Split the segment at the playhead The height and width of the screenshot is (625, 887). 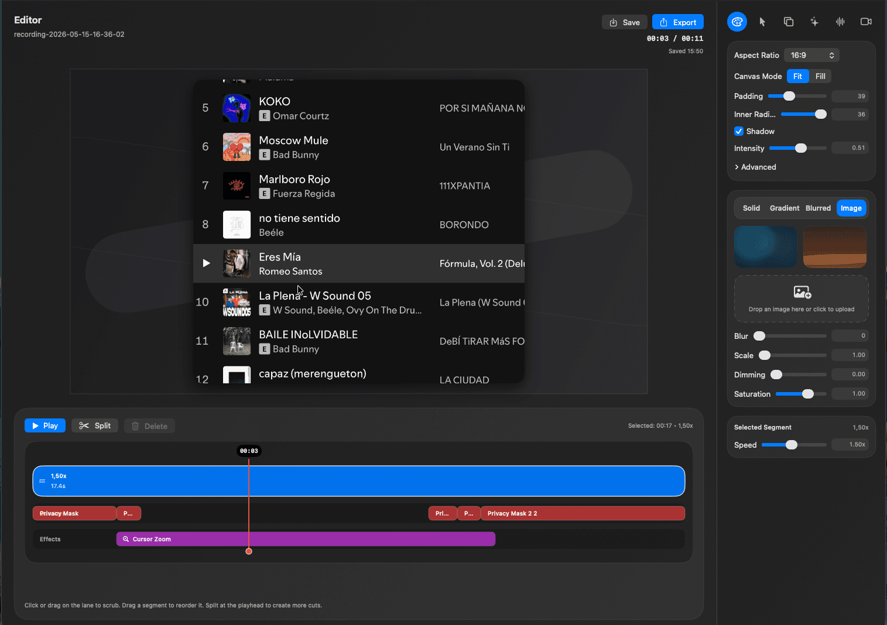95,425
